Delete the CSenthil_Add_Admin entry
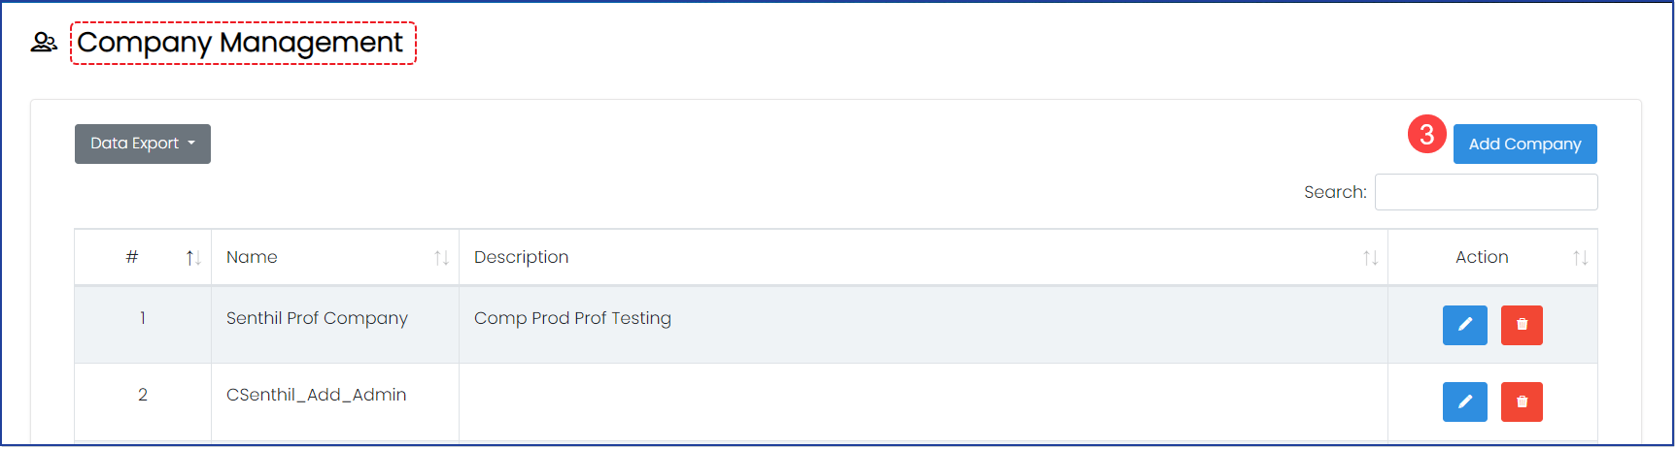The height and width of the screenshot is (449, 1677). click(1522, 401)
